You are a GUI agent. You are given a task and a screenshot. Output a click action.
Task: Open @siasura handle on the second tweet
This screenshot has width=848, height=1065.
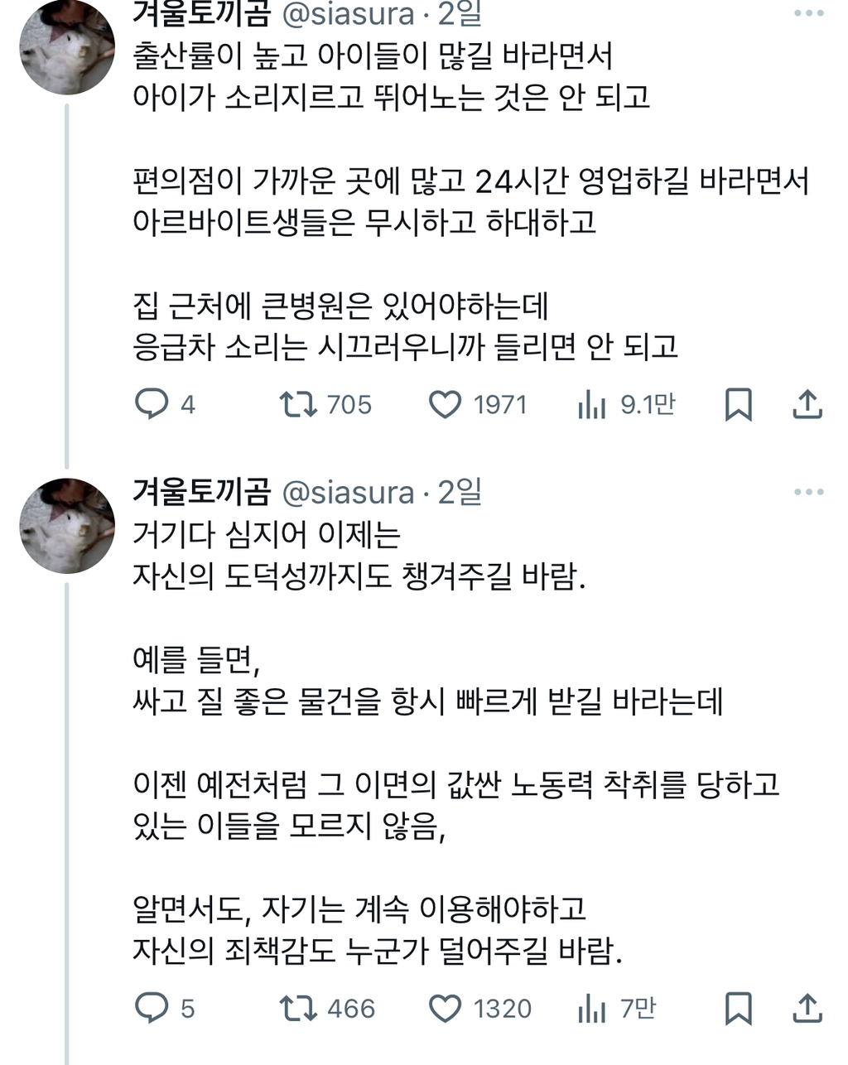coord(348,493)
